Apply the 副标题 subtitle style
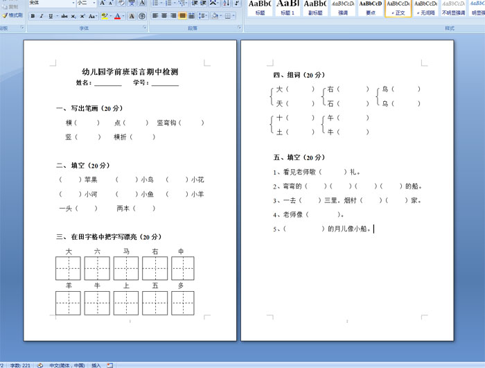Screen dimensions: 485x368 click(315, 8)
